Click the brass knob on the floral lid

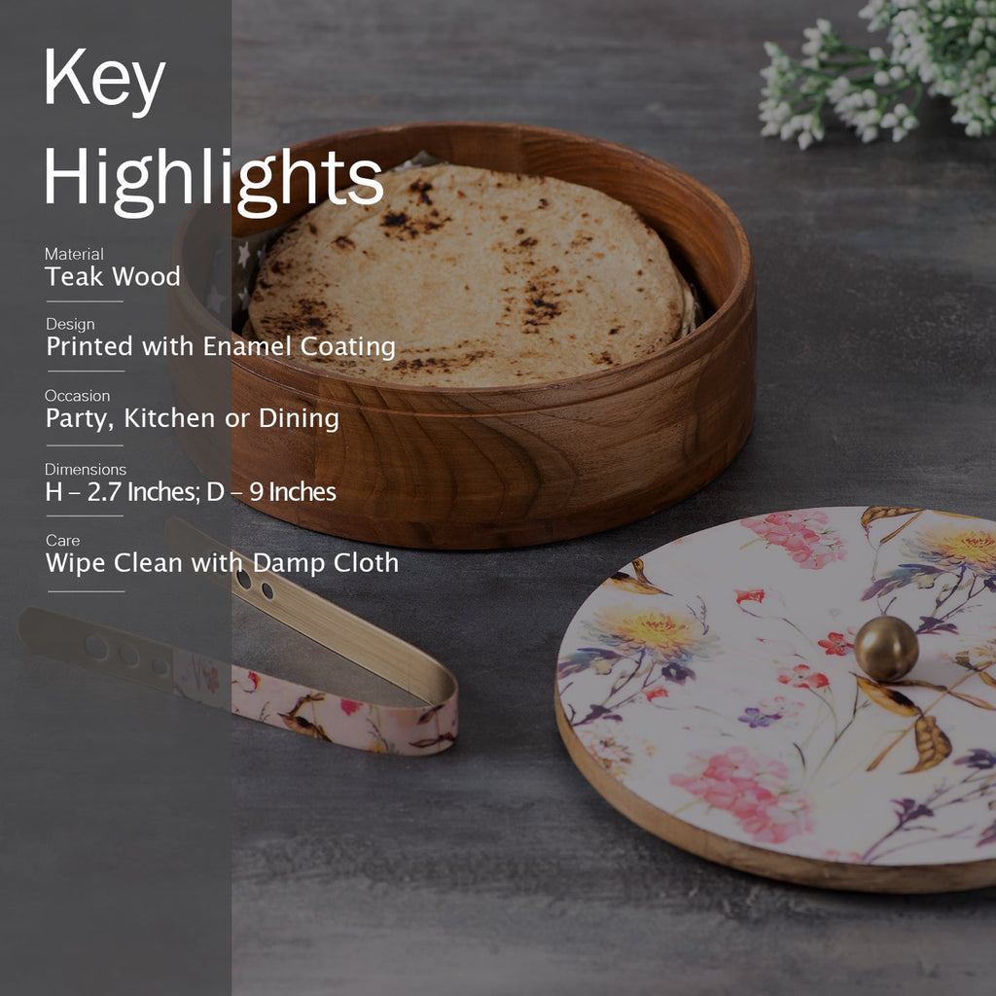(x=886, y=649)
